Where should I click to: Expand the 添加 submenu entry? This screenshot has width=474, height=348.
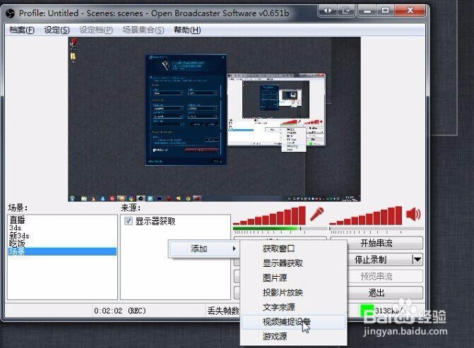tap(203, 249)
